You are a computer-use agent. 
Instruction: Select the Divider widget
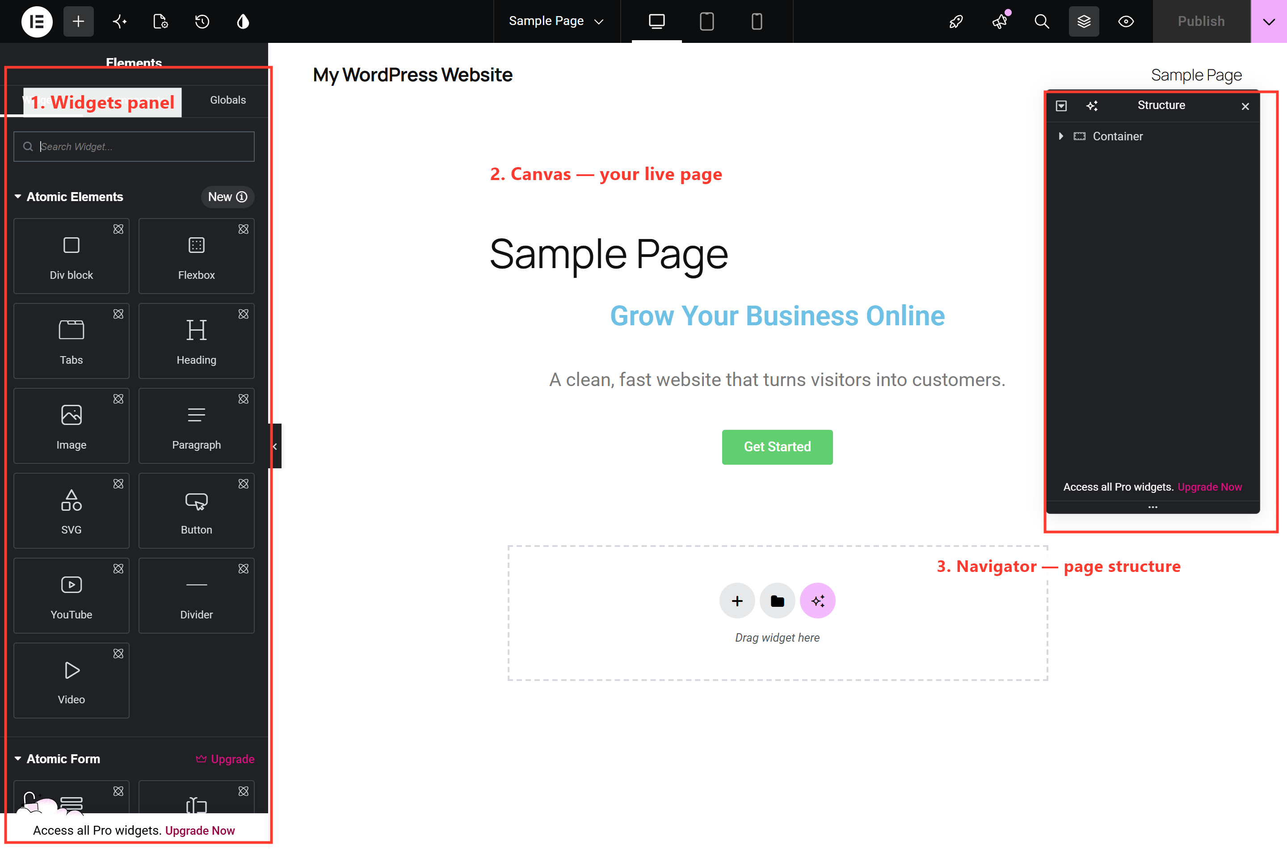pos(197,596)
